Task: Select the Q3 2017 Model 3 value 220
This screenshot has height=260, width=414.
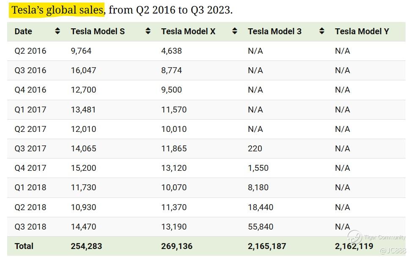Action: tap(255, 149)
